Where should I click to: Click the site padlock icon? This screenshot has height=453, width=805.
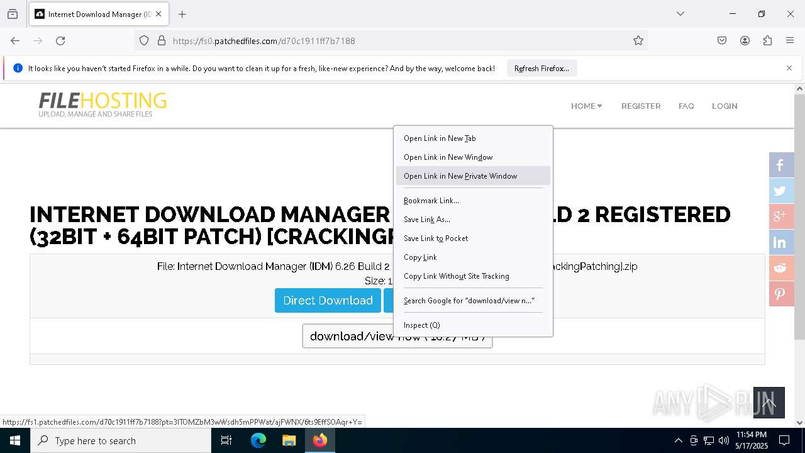tap(162, 41)
